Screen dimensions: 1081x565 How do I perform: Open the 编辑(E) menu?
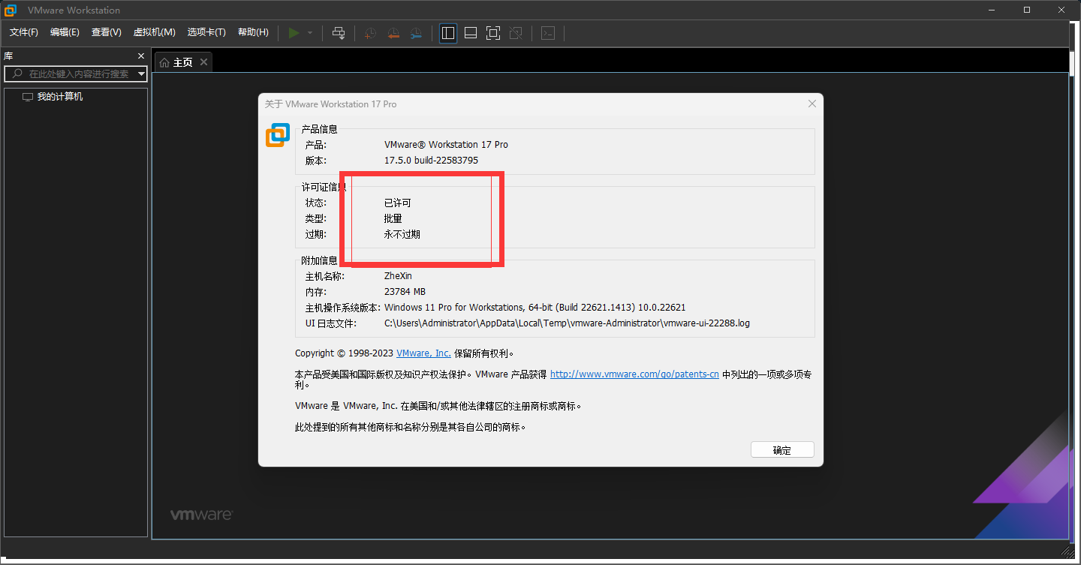tap(65, 32)
